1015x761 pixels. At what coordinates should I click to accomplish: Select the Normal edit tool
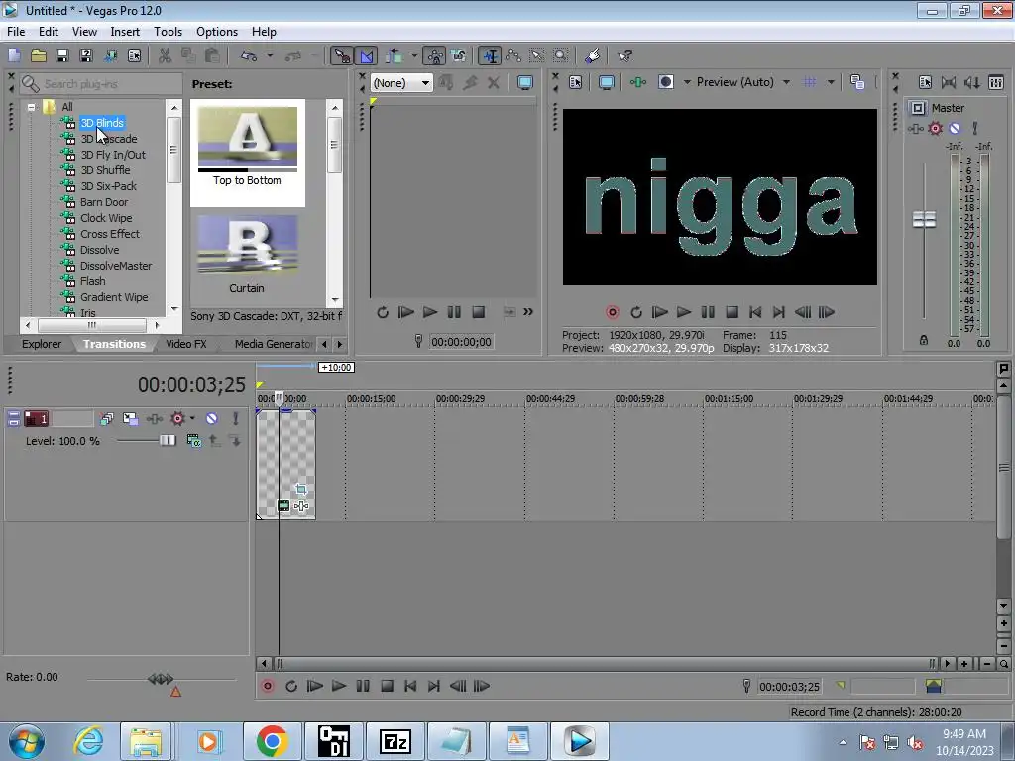491,55
